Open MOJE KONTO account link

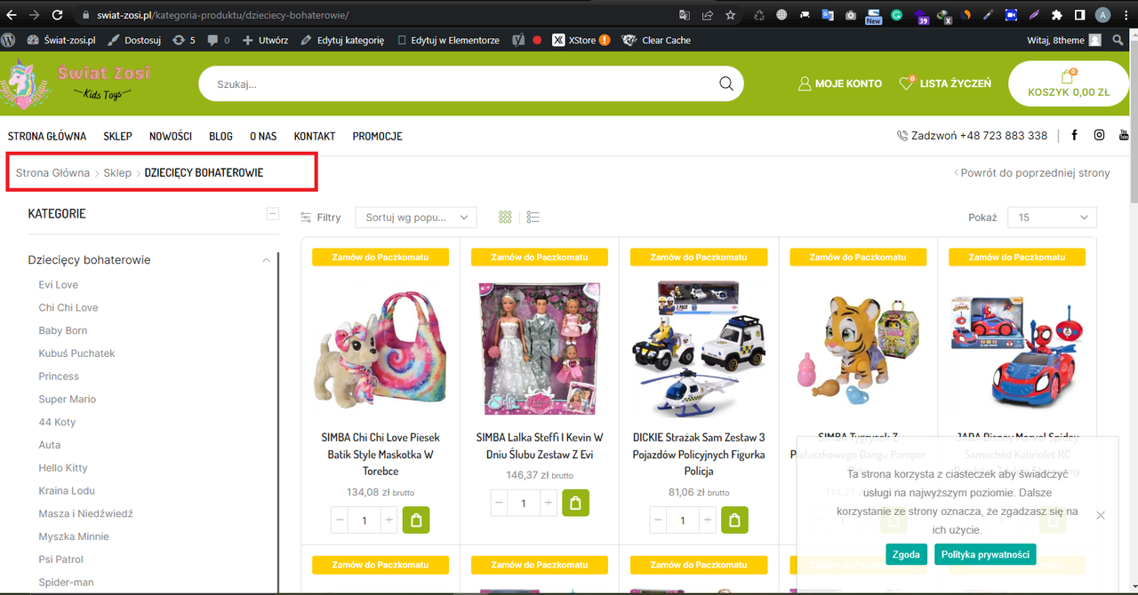pos(840,83)
